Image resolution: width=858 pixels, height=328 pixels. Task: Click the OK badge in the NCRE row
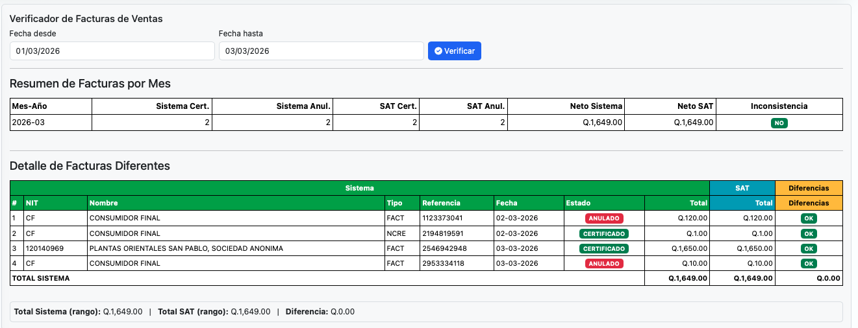(x=808, y=233)
